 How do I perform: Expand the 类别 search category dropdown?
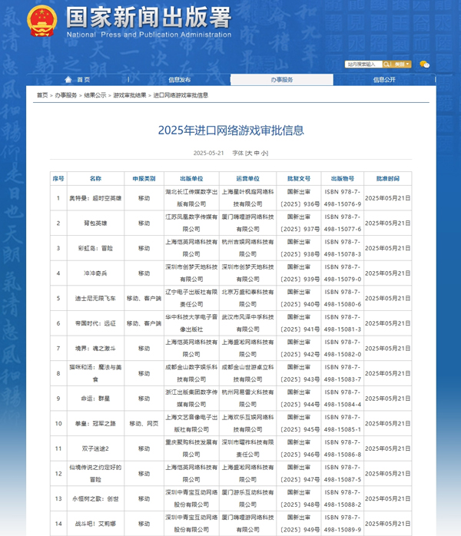pos(402,65)
